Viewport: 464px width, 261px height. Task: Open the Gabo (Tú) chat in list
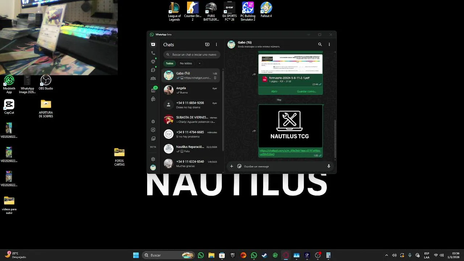point(191,75)
